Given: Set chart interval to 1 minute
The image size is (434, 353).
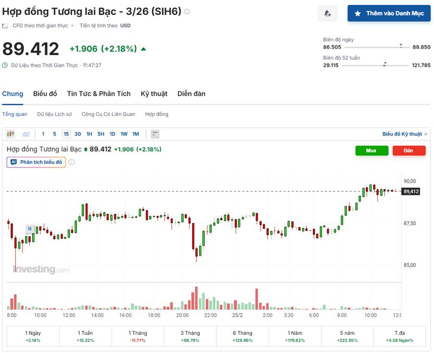Looking at the screenshot, I should tap(43, 134).
